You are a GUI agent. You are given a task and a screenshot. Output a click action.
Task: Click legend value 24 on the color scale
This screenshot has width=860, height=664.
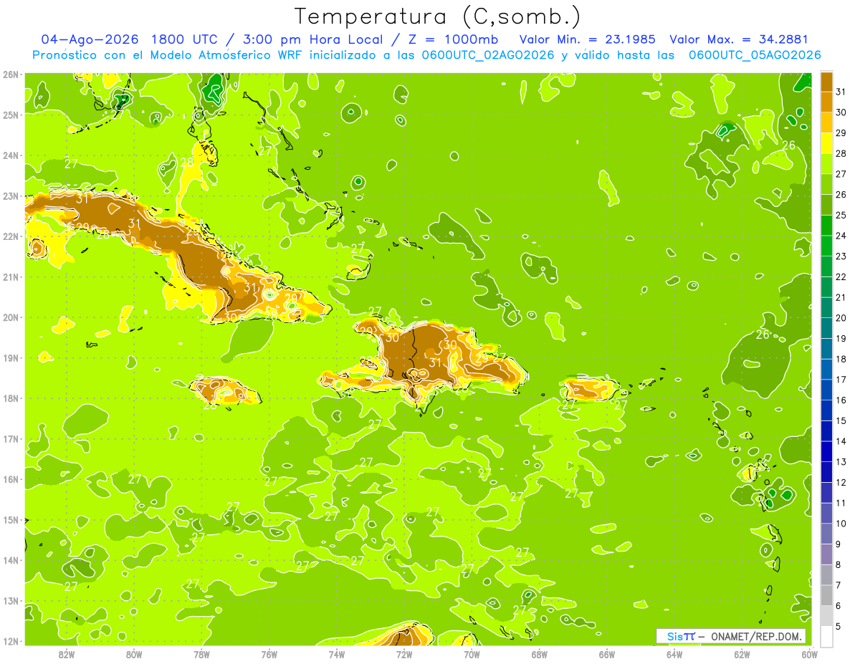pyautogui.click(x=841, y=236)
